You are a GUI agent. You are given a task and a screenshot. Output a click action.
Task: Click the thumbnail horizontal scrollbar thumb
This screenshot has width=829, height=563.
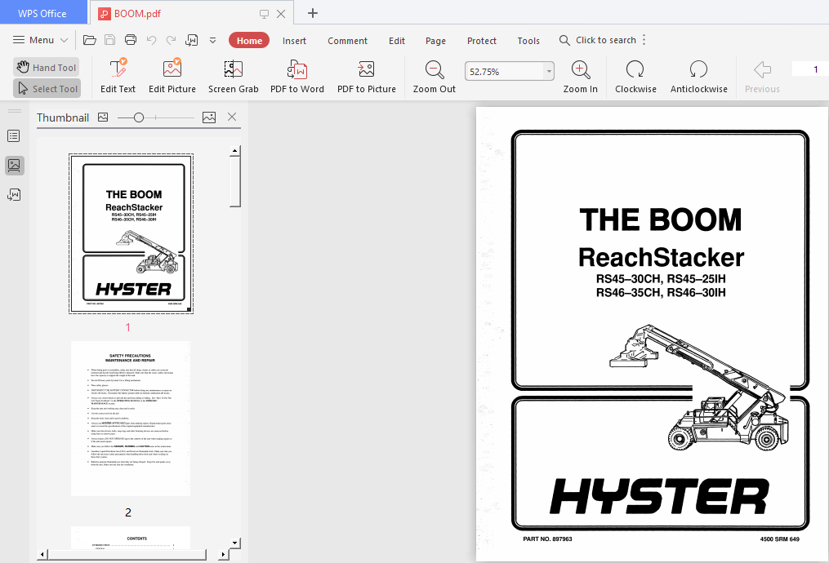(x=127, y=555)
